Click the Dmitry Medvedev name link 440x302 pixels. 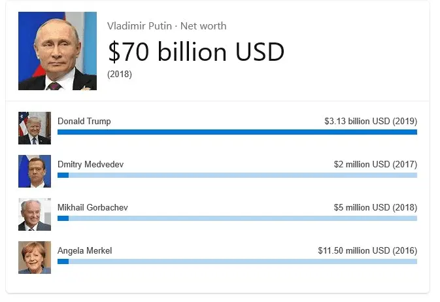(90, 164)
